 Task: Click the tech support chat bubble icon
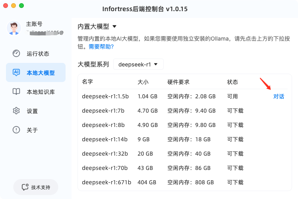coord(25,187)
